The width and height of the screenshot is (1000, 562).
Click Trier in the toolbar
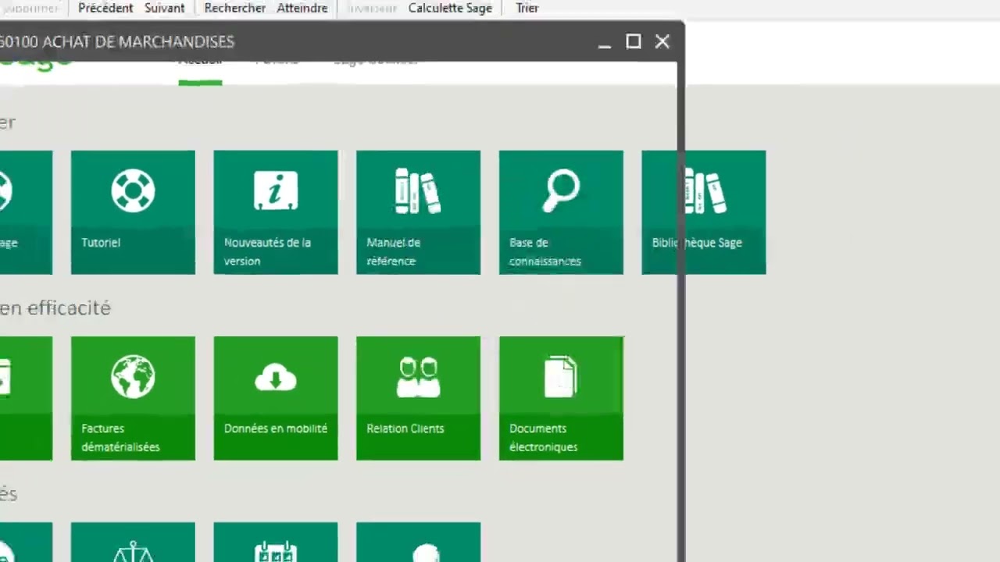pos(527,8)
